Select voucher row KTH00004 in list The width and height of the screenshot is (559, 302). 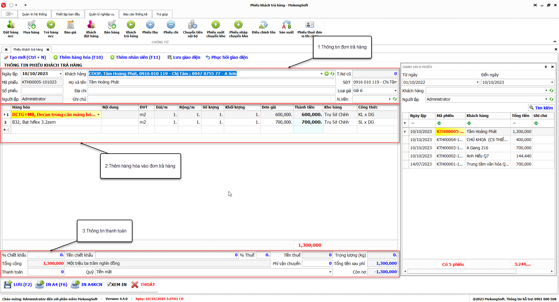tap(449, 140)
